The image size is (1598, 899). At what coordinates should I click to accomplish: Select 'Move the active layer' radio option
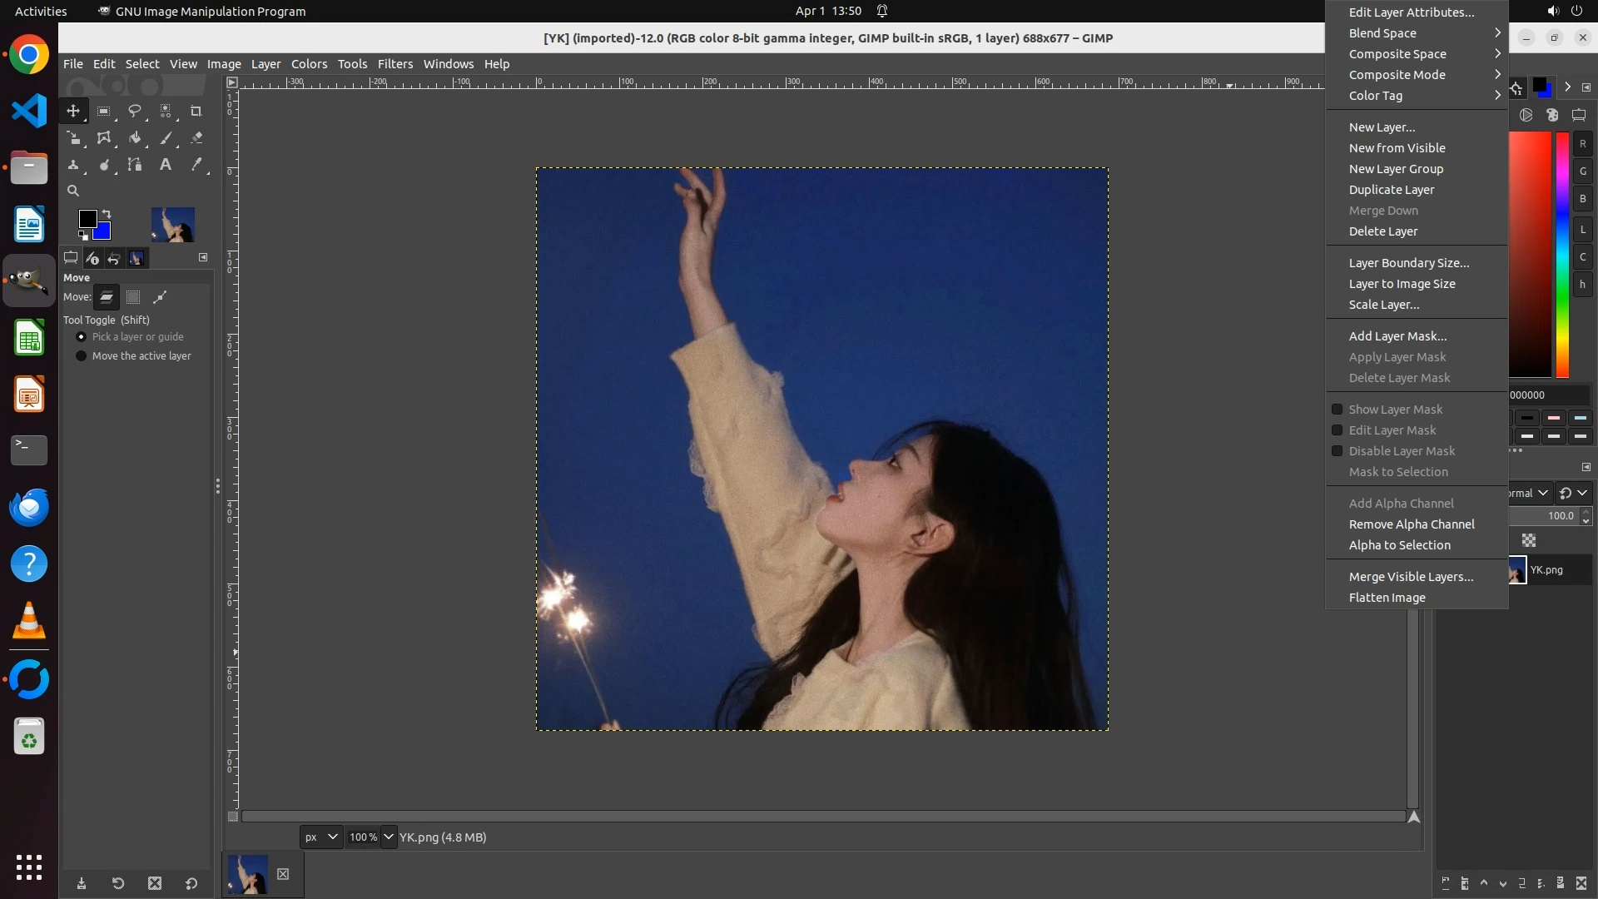click(x=82, y=356)
